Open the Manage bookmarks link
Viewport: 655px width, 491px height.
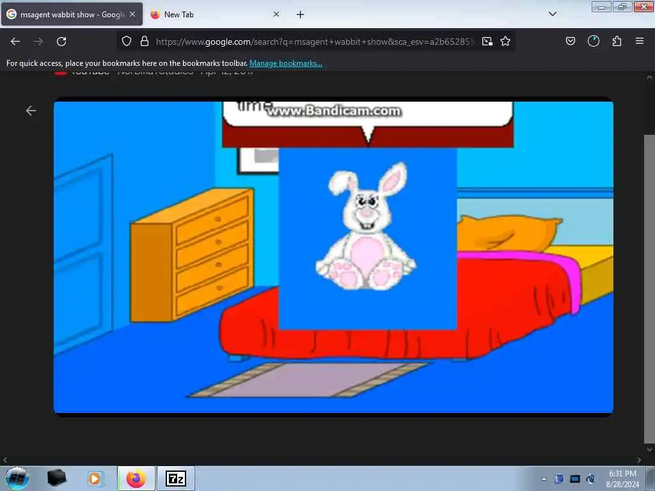point(286,63)
